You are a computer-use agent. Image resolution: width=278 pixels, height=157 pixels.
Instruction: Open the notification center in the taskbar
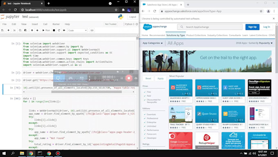pos(272,153)
